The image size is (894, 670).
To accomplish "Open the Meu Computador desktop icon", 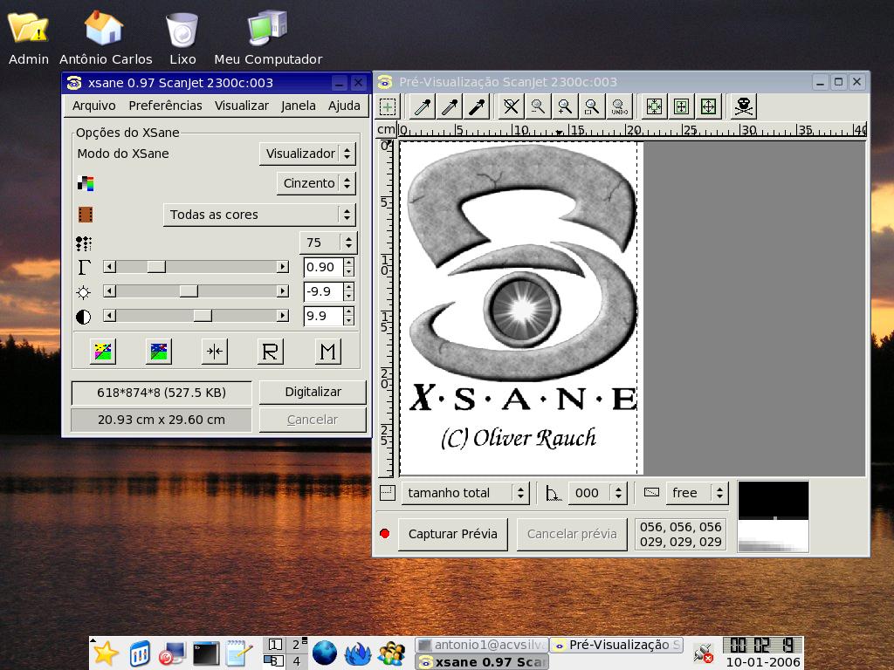I will coord(268,38).
